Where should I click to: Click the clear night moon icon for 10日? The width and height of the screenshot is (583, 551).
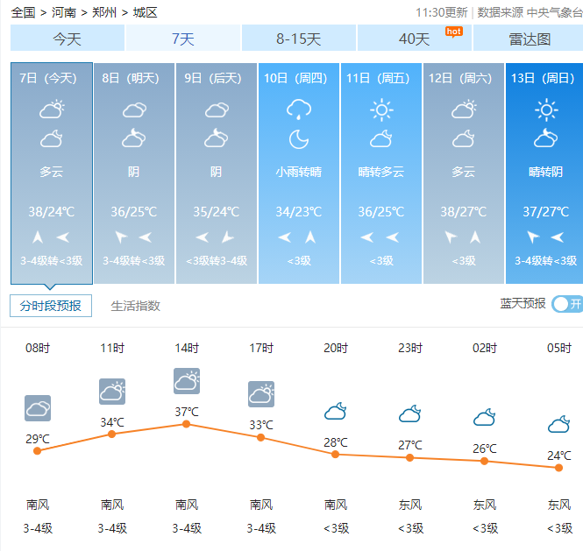[299, 139]
